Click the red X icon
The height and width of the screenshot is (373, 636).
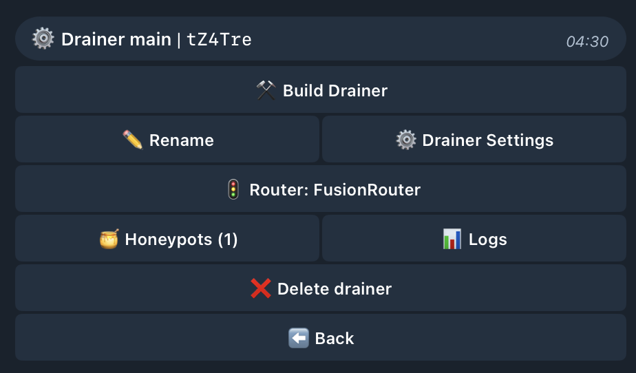pyautogui.click(x=260, y=288)
